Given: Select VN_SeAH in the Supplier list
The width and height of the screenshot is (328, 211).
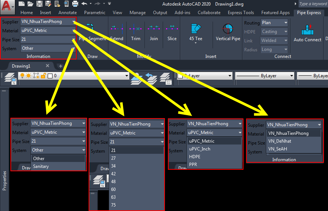Looking at the screenshot, I should click(x=294, y=149).
